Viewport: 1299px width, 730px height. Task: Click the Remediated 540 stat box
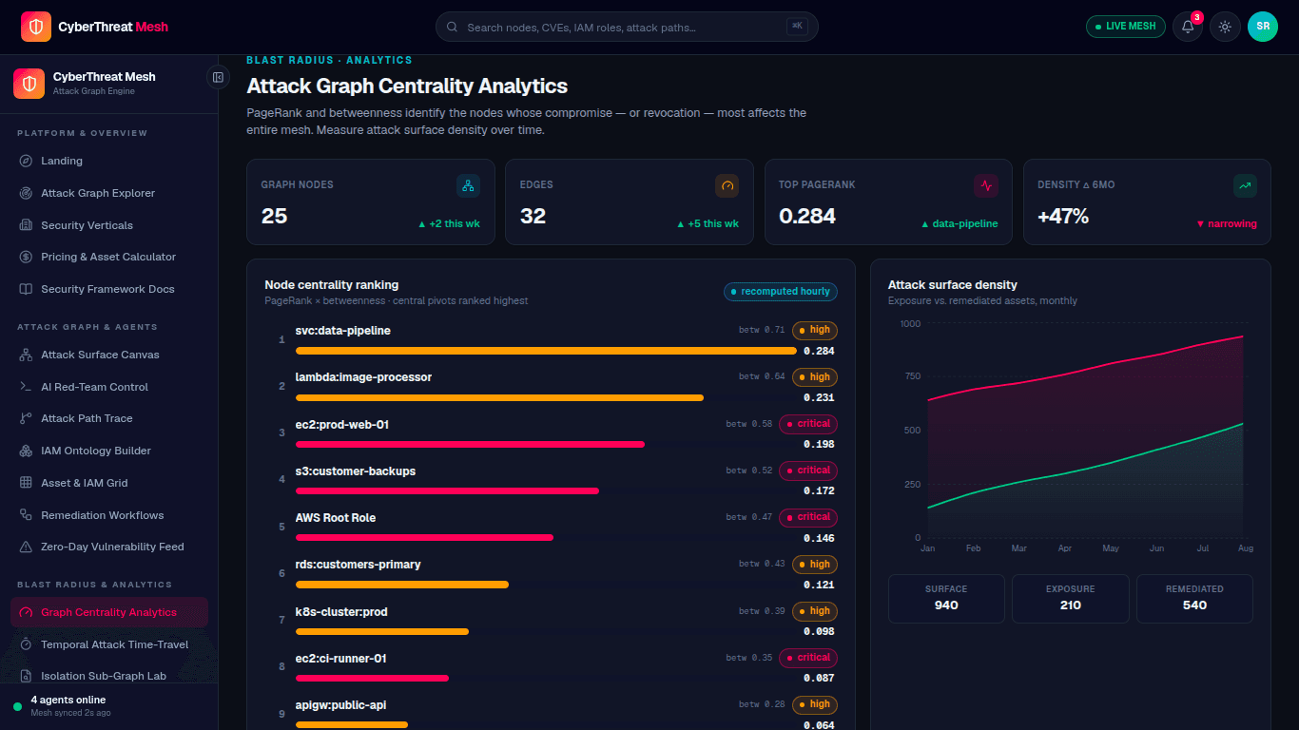(x=1194, y=599)
